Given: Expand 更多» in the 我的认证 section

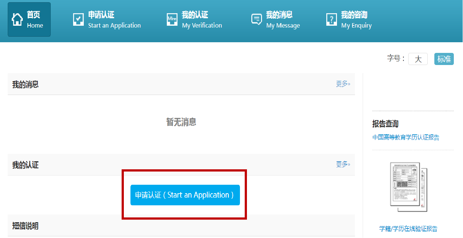Looking at the screenshot, I should point(343,164).
